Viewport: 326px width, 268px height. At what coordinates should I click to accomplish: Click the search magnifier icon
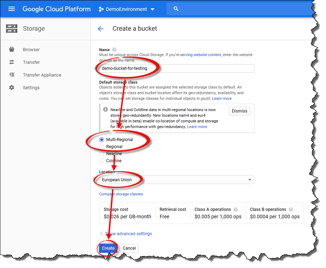click(176, 9)
